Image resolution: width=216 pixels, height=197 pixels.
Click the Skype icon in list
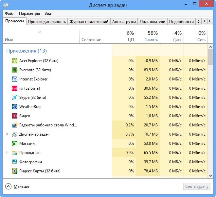point(15,98)
